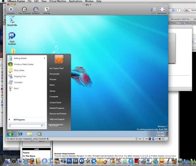Open the View menu
Screen dimensions: 196x166
coord(44,1)
